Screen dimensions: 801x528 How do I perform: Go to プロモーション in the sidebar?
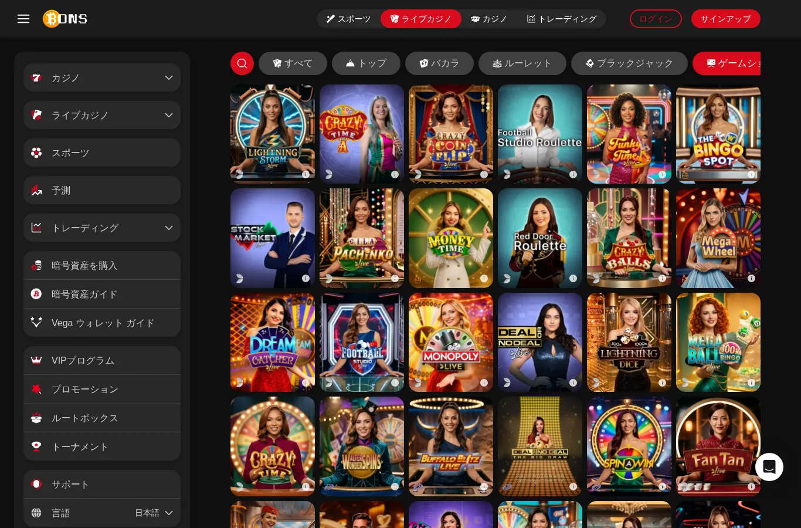tap(102, 389)
